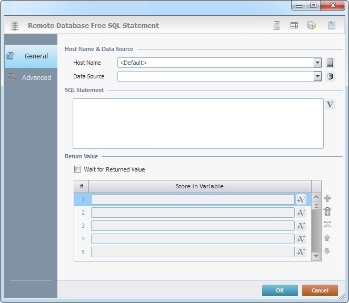Click the table grid icon in the header
The height and width of the screenshot is (303, 349).
point(294,25)
